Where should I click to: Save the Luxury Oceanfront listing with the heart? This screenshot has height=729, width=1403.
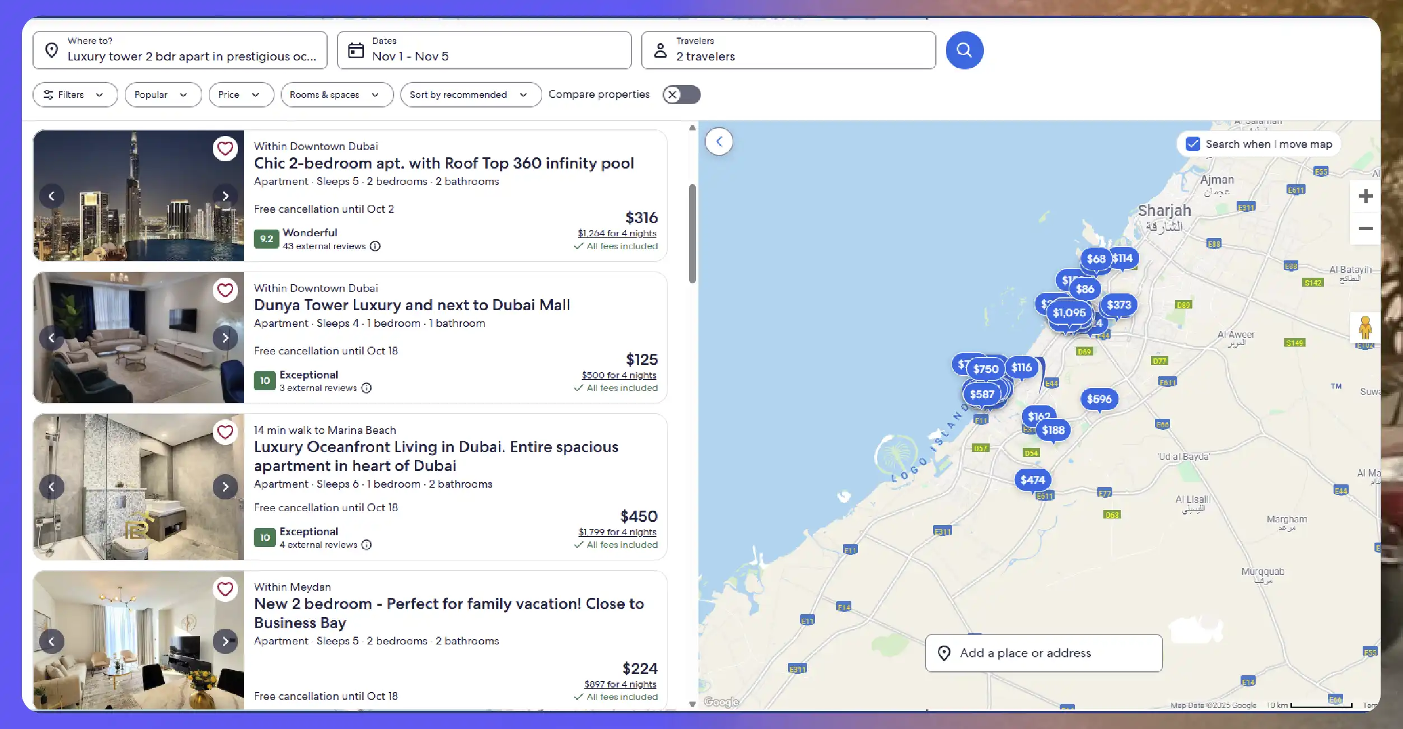[225, 432]
